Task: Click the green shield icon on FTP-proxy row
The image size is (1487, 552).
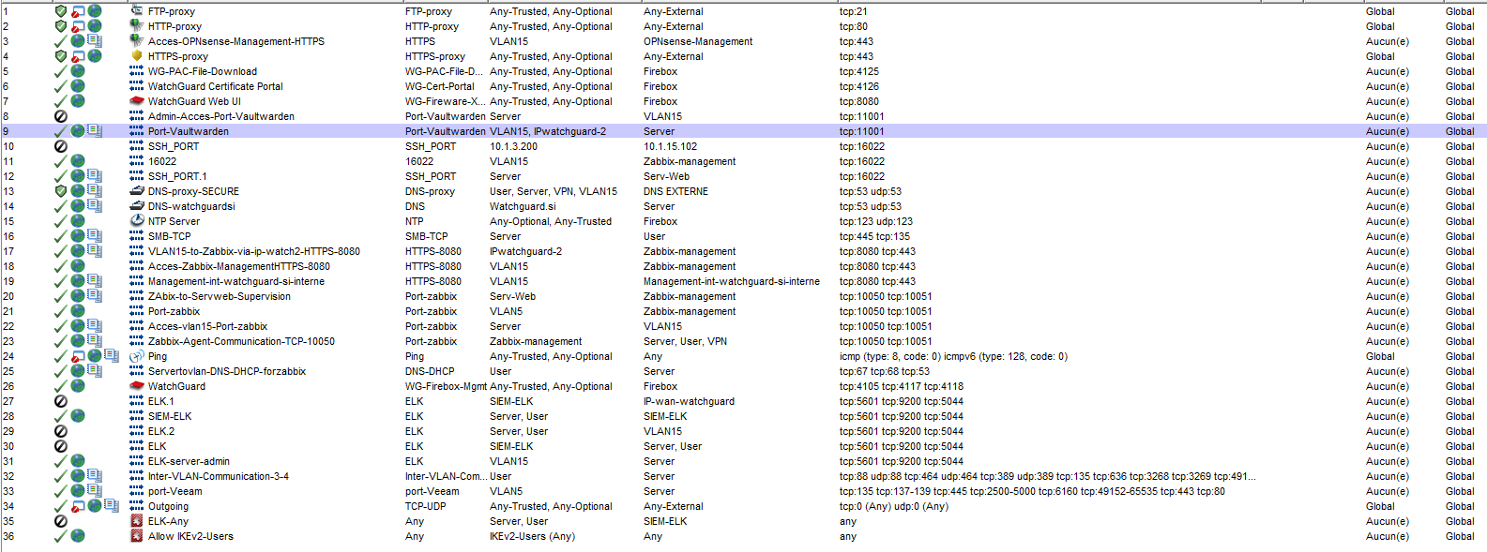Action: [61, 11]
